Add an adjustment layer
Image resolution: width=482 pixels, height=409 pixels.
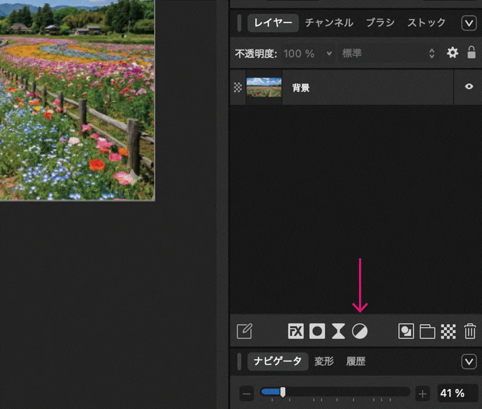coord(360,331)
